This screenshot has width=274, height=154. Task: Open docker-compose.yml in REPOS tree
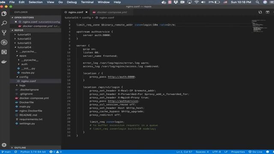click(x=34, y=98)
